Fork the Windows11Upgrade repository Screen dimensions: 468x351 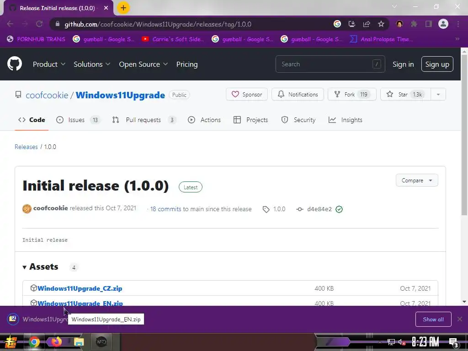352,94
